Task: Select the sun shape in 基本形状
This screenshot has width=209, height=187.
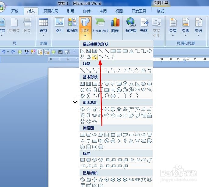Action: (x=83, y=96)
